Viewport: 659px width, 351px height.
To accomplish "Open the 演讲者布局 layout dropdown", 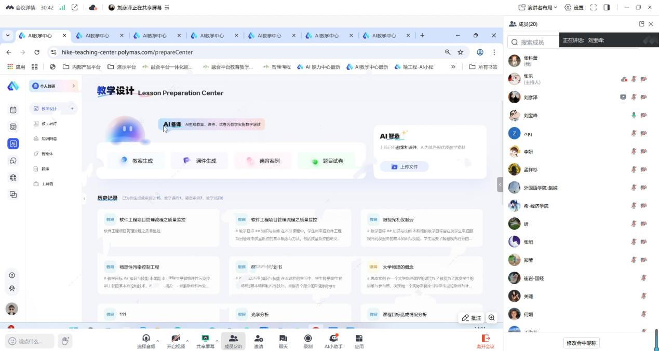I will tap(538, 7).
